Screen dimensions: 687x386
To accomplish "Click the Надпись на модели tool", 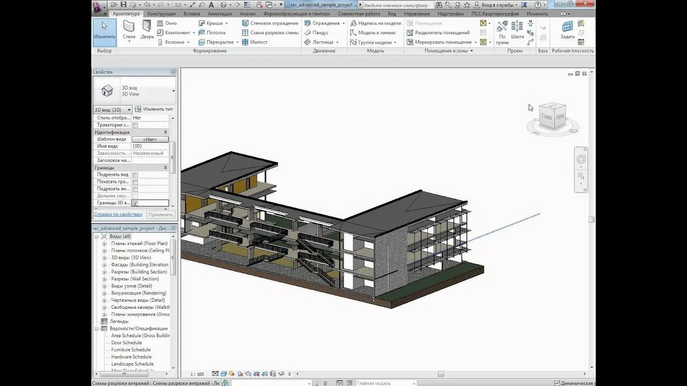I will coord(375,23).
